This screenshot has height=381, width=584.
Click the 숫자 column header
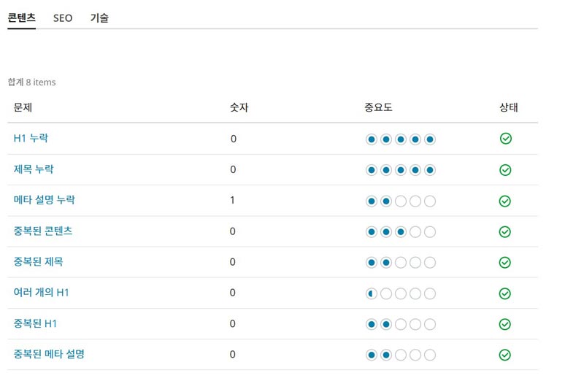point(239,108)
